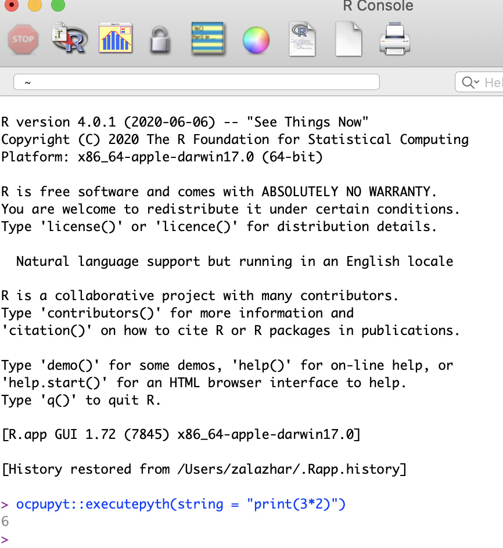Viewport: 503px width, 548px height.
Task: Click the console prompt after the last >
Action: click(17, 539)
